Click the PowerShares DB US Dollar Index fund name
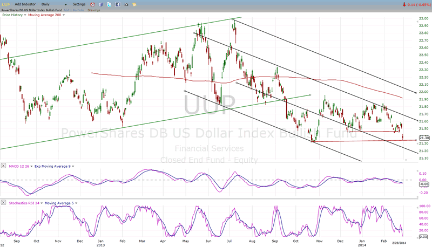The image size is (432, 247). (32, 10)
